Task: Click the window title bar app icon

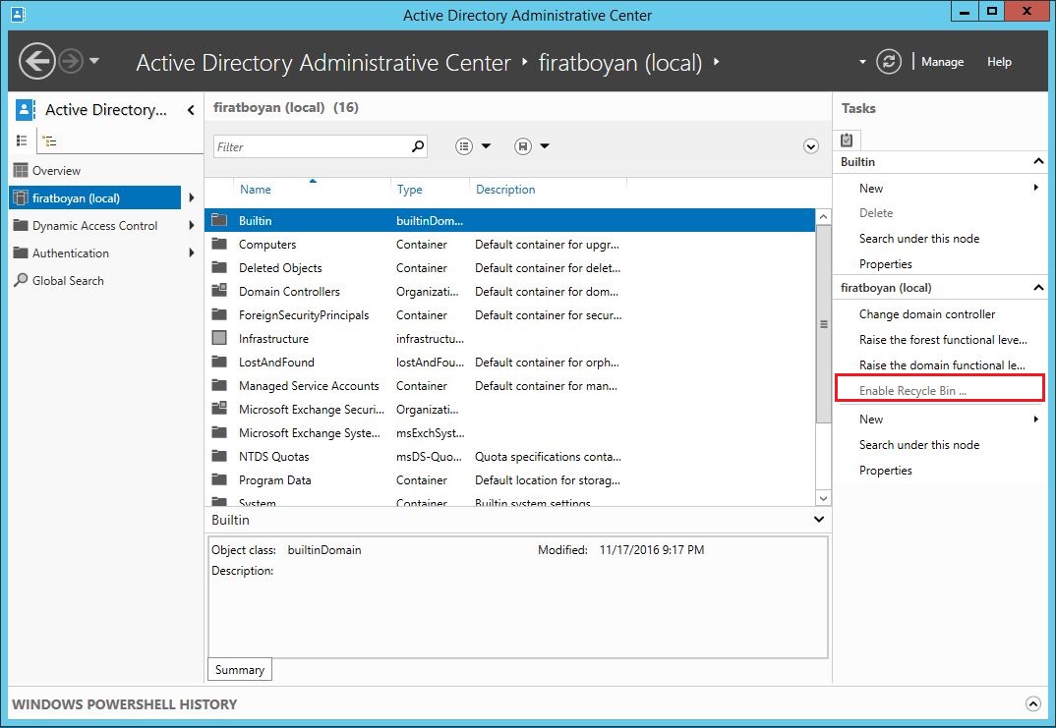Action: [x=18, y=14]
